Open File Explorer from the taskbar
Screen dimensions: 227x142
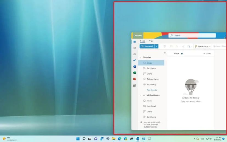[114, 139]
